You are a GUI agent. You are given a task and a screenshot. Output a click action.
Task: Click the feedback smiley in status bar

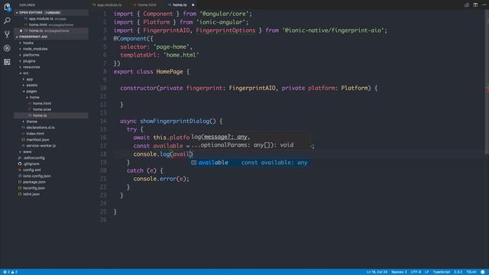point(483,272)
